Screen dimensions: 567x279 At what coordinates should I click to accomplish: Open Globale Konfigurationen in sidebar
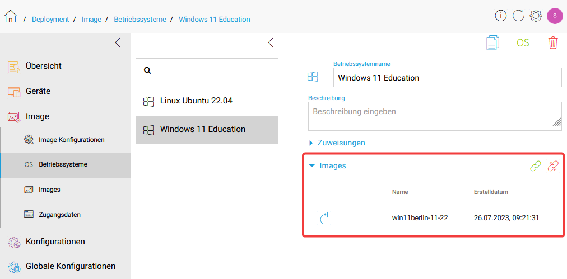[x=71, y=266]
